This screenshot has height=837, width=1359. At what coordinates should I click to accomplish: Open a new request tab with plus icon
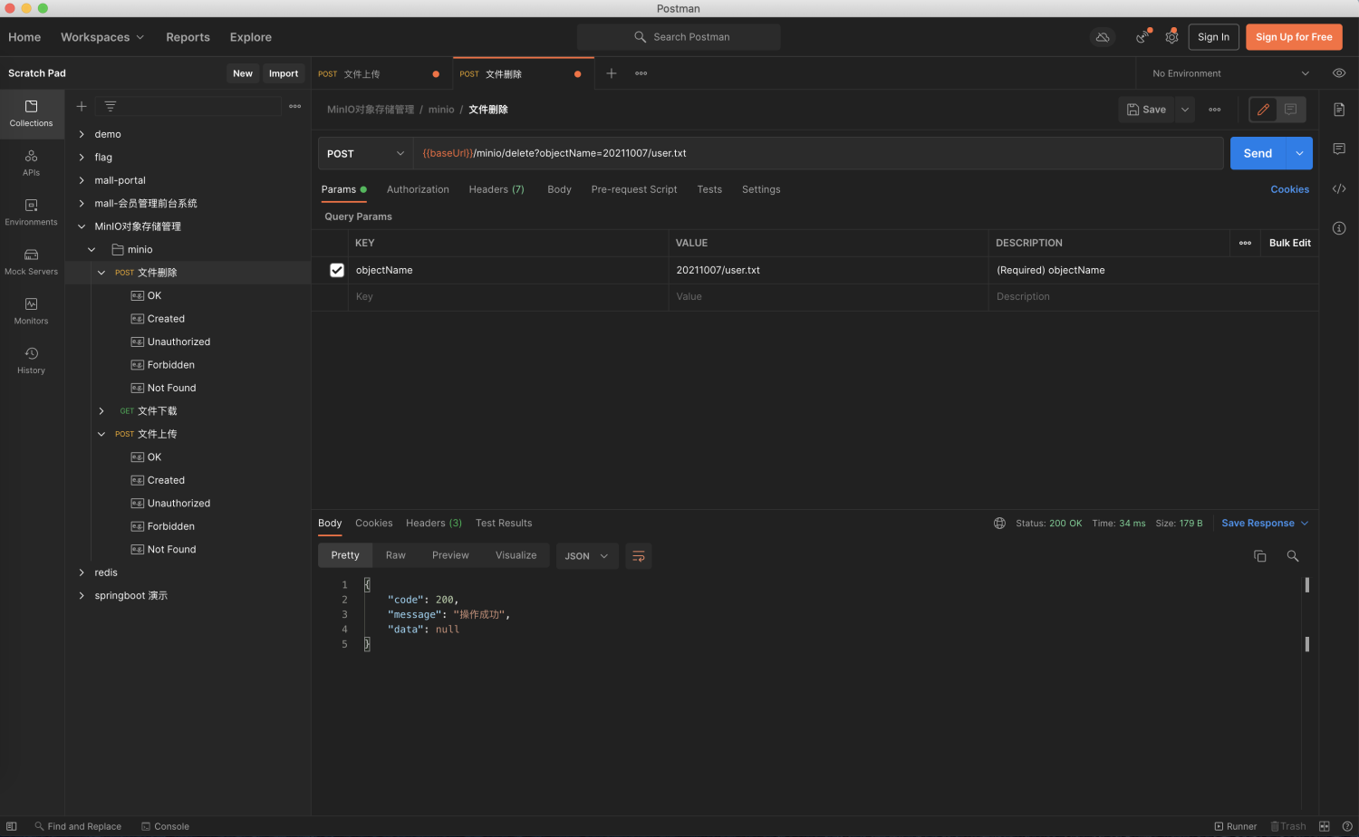pyautogui.click(x=612, y=73)
